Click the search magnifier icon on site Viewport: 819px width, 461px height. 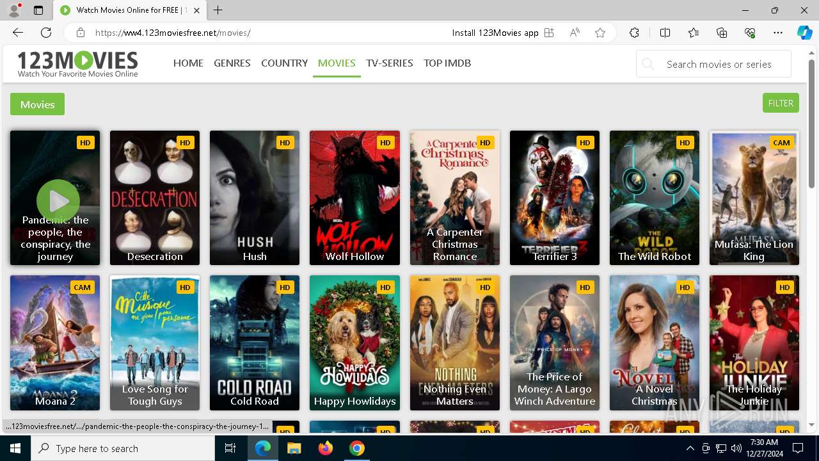pos(648,64)
